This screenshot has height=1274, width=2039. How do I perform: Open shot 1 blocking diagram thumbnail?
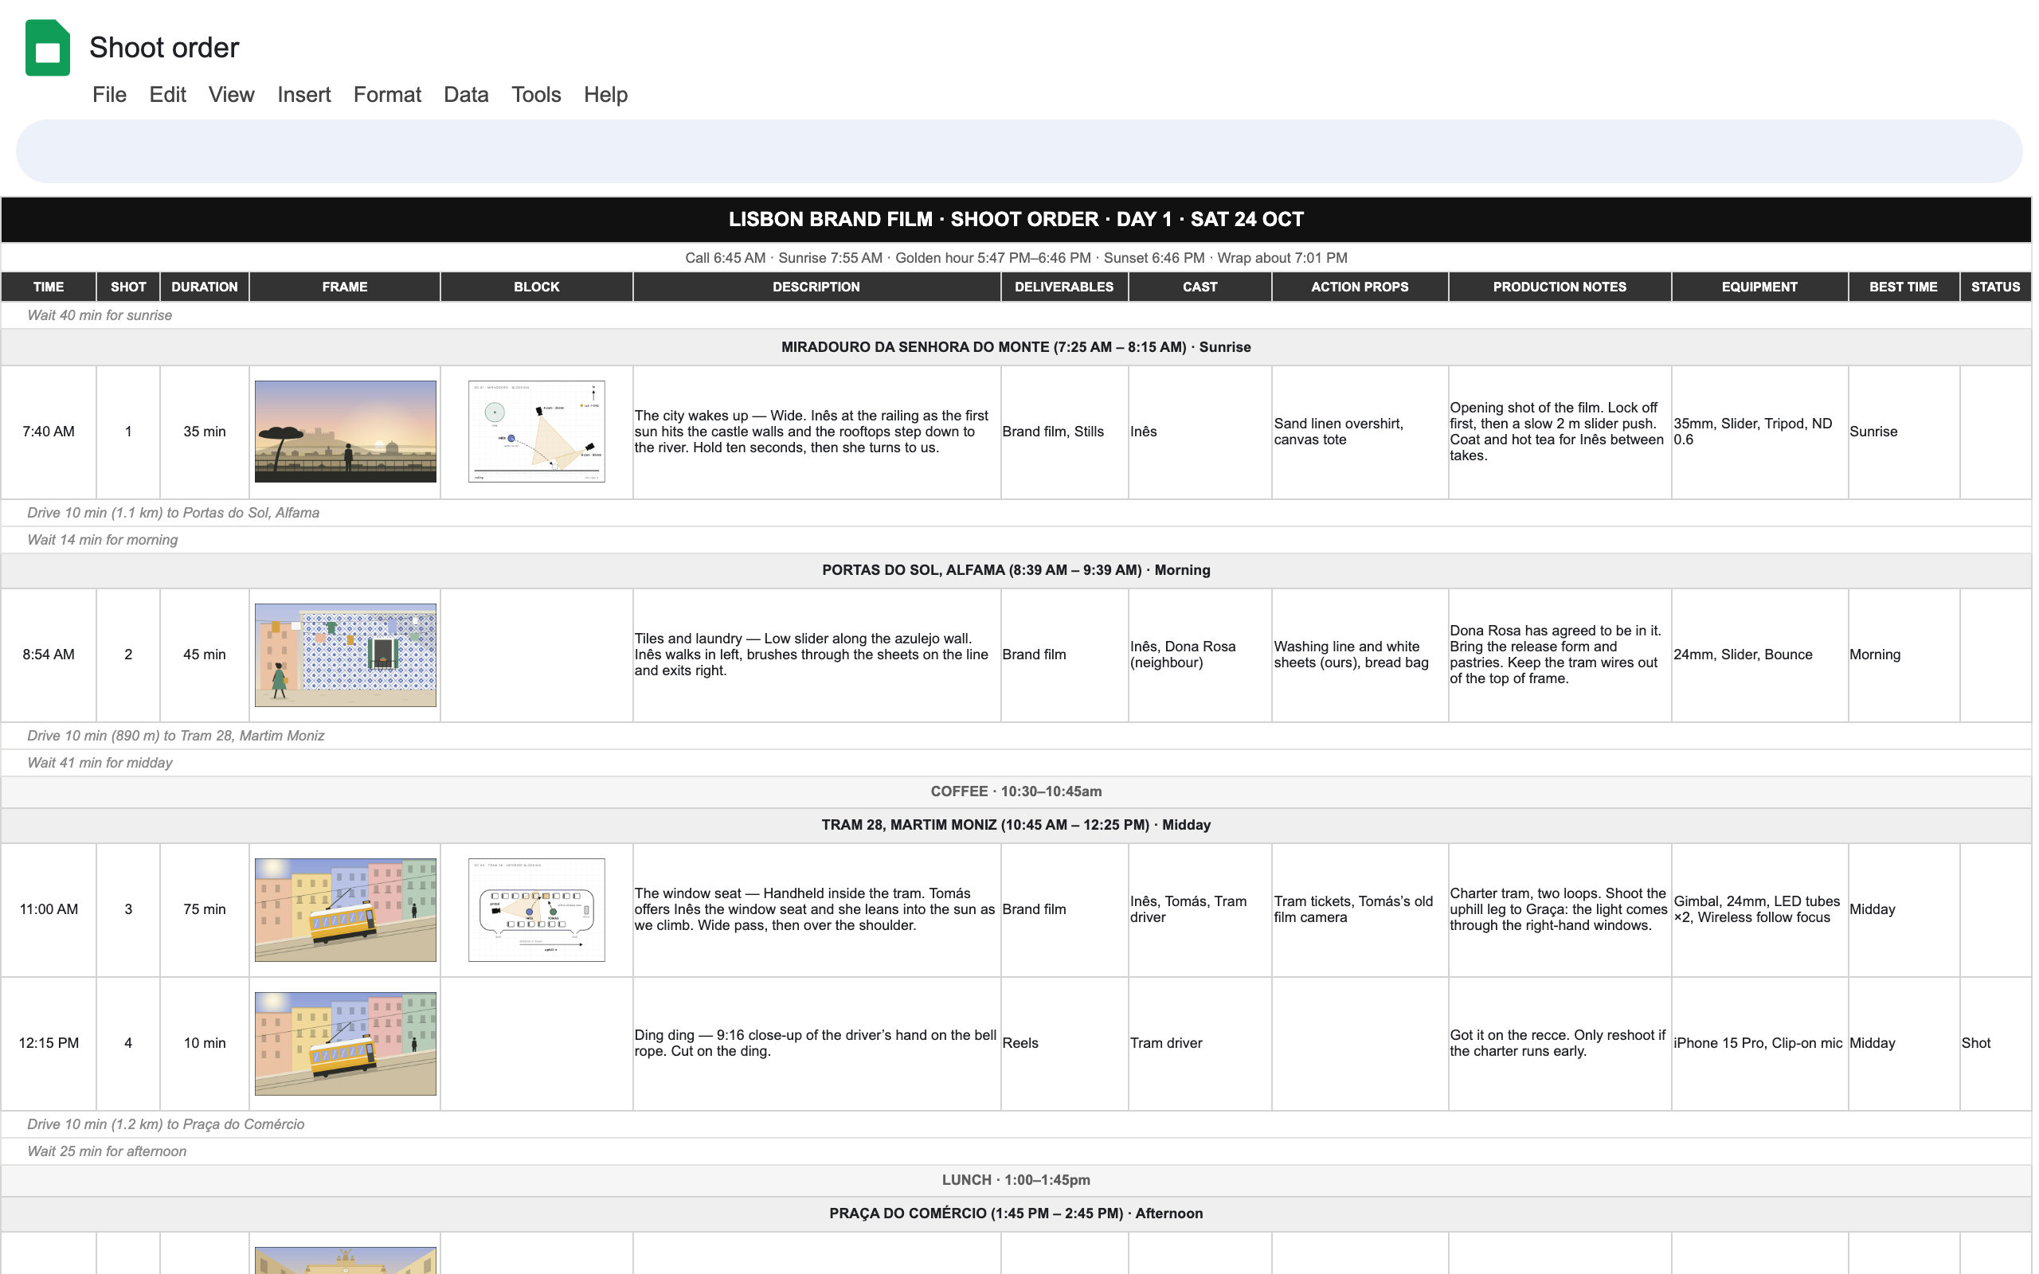point(537,432)
